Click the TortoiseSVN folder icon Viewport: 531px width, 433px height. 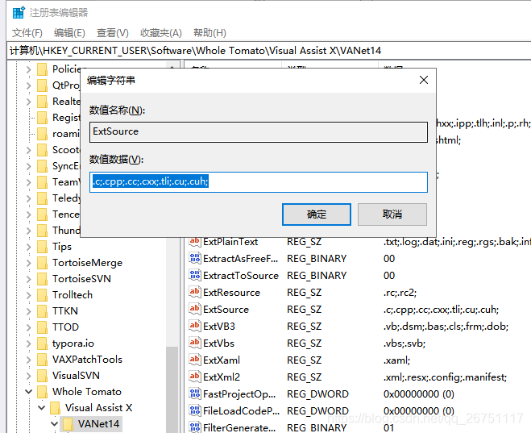click(43, 278)
